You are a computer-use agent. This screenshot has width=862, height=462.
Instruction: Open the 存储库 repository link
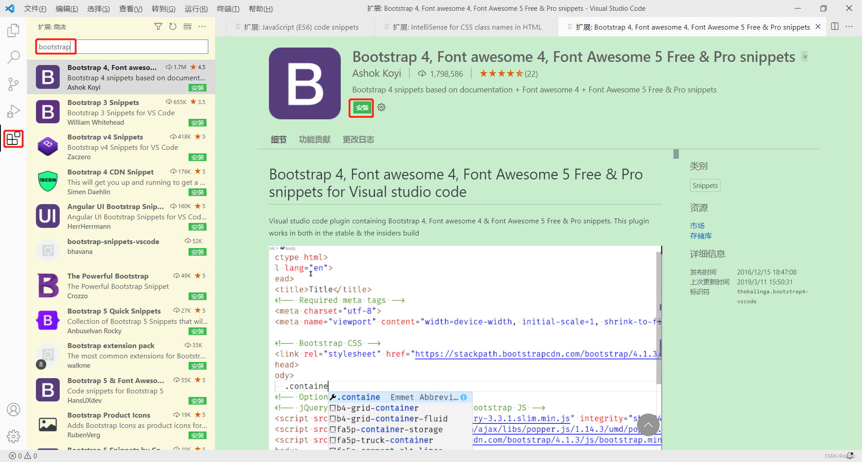point(701,236)
